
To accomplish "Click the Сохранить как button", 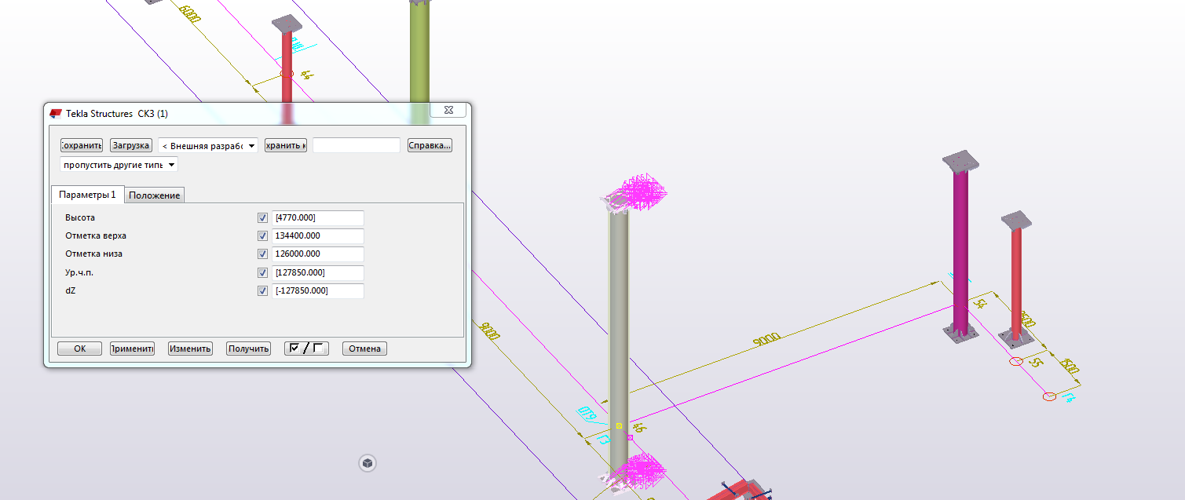I will [286, 145].
